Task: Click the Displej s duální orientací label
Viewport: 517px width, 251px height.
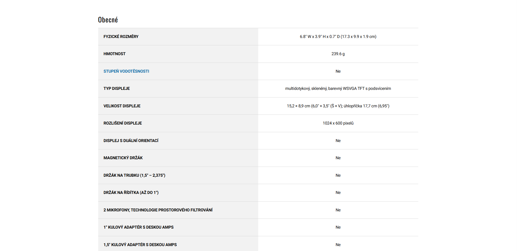Action: coord(131,141)
